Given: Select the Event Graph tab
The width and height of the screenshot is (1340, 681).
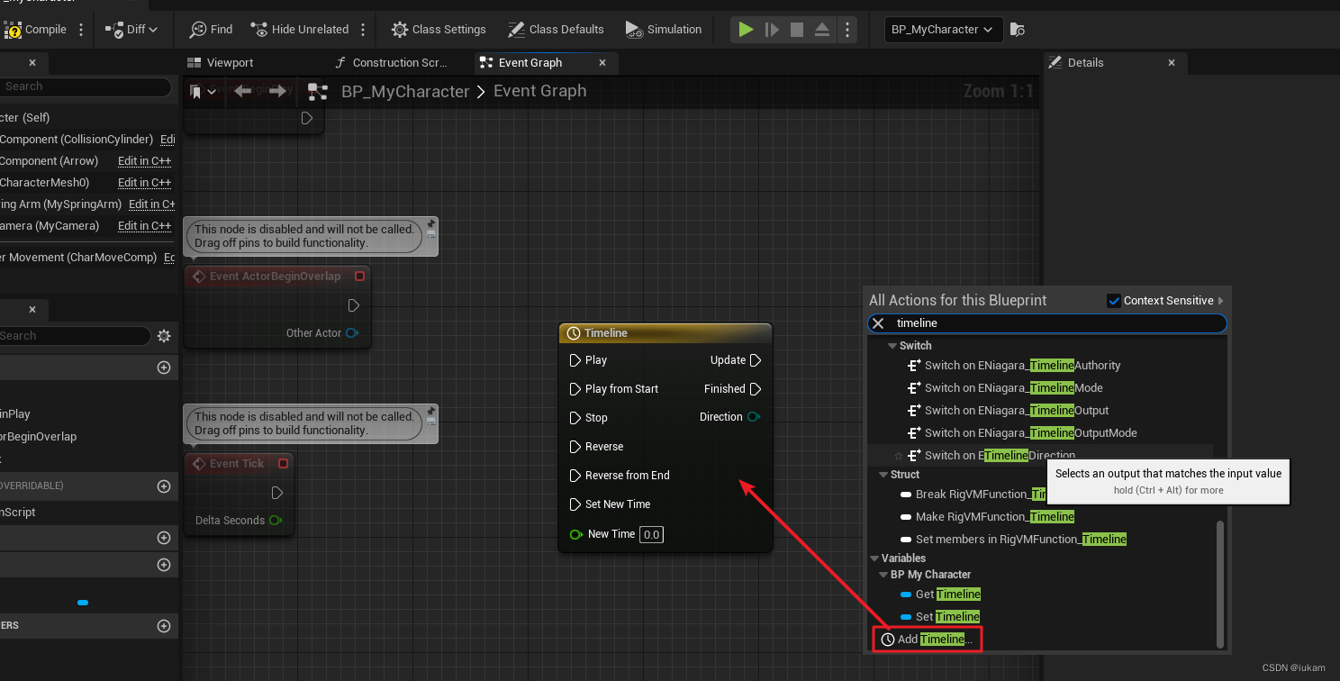Looking at the screenshot, I should pos(530,62).
